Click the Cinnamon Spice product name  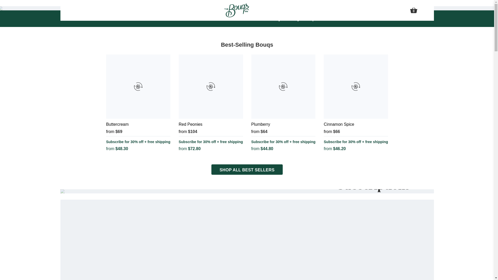tap(339, 124)
